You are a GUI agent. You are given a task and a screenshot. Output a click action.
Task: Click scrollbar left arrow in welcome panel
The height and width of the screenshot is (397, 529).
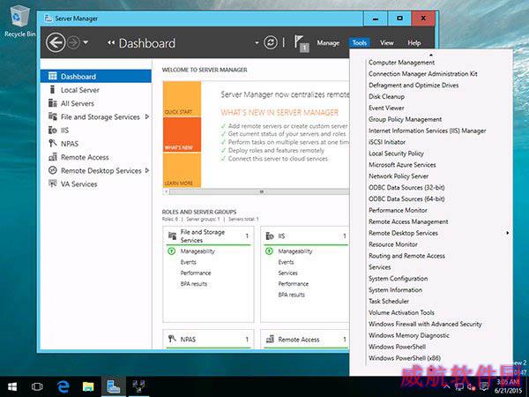point(166,191)
